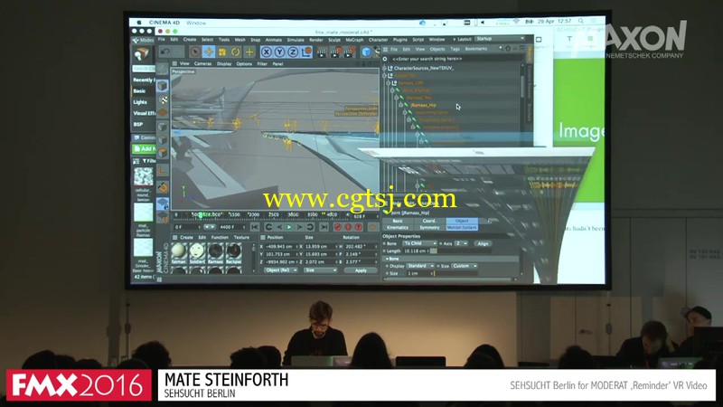Viewport: 723px width, 407px height.
Task: Click the Spotlight magnifier in macOS menu bar
Action: coord(581,21)
